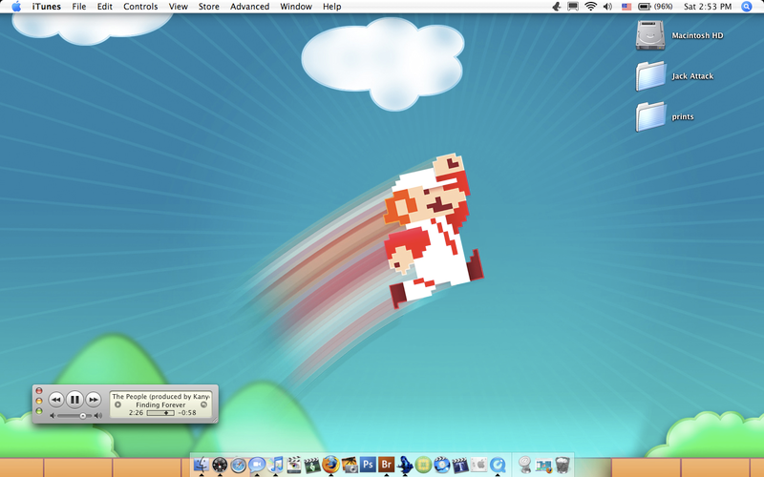Open the File menu
Image resolution: width=764 pixels, height=477 pixels.
click(x=79, y=7)
